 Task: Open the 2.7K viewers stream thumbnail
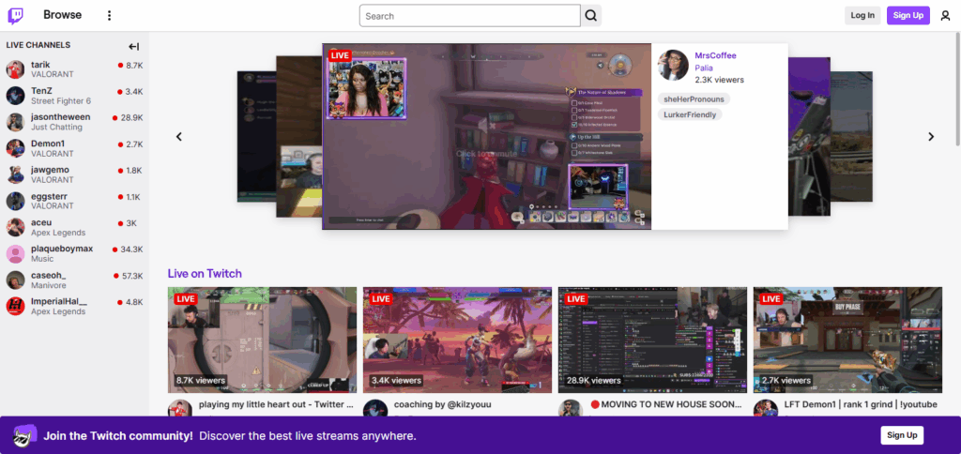click(x=847, y=340)
